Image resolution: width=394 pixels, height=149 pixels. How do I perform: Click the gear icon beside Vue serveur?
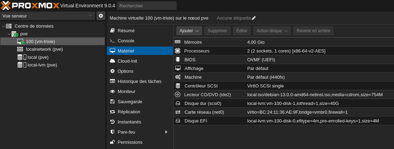[x=101, y=16]
